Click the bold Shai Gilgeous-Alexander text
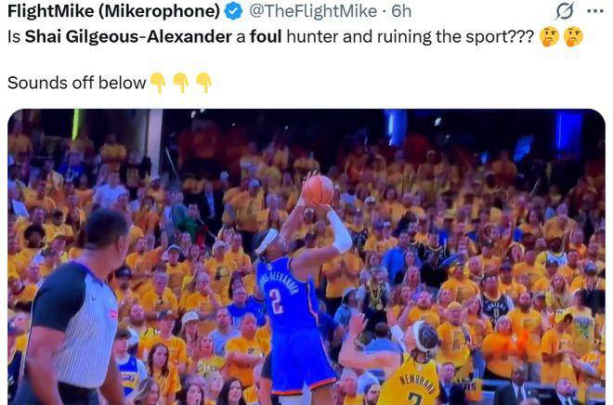Viewport: 613px width, 405px height. point(128,37)
